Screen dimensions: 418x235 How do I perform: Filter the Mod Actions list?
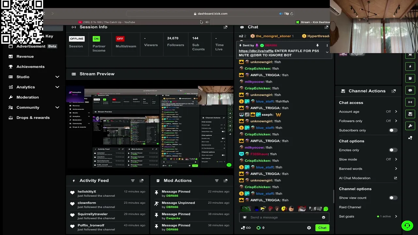pyautogui.click(x=217, y=180)
